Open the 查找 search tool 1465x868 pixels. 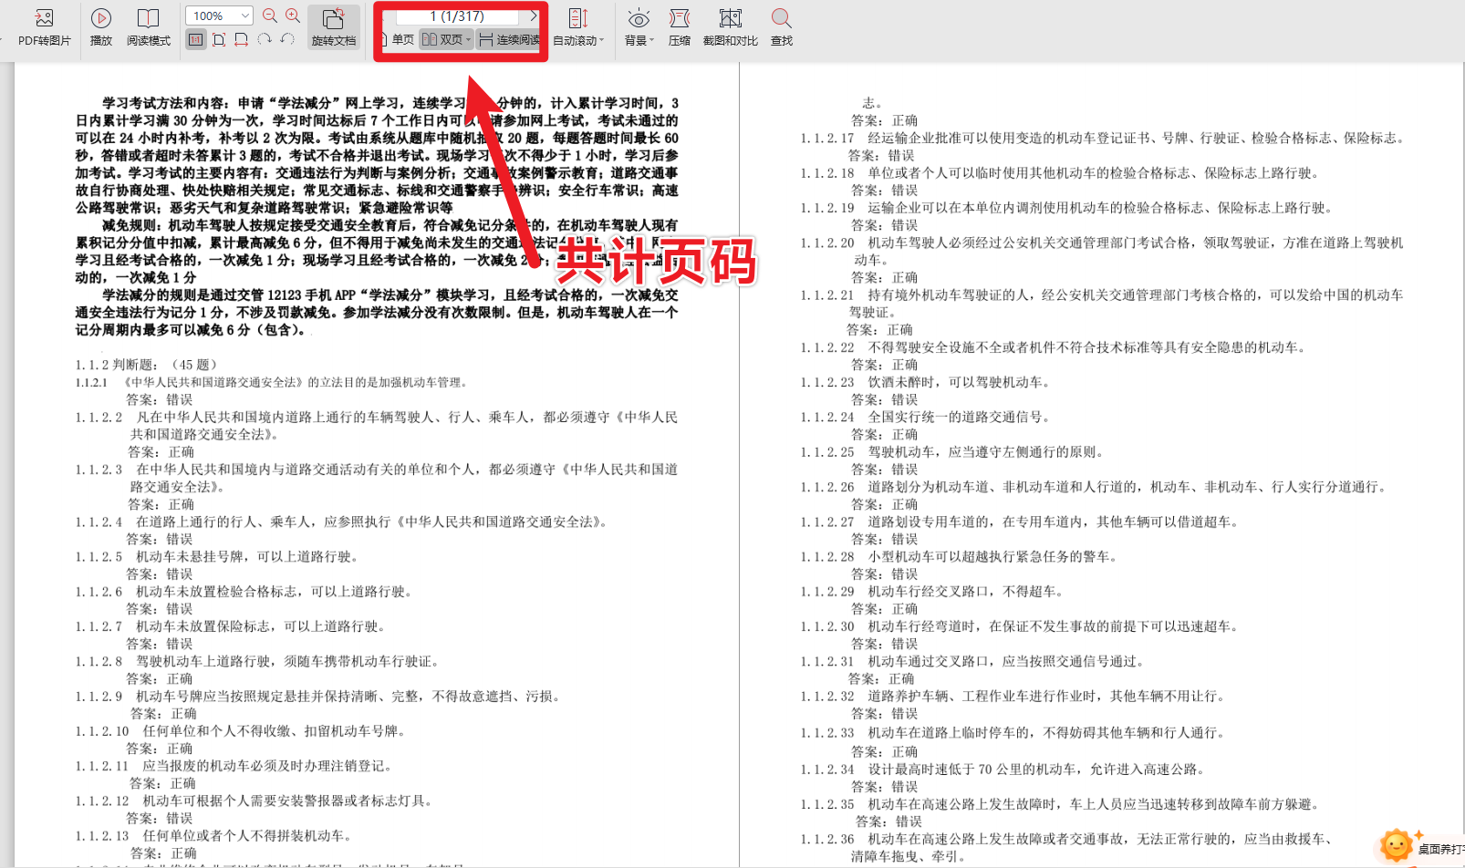pyautogui.click(x=780, y=26)
